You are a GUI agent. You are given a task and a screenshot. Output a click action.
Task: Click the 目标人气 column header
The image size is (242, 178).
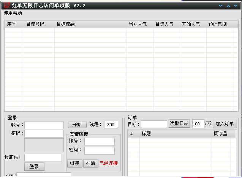[x=166, y=24]
